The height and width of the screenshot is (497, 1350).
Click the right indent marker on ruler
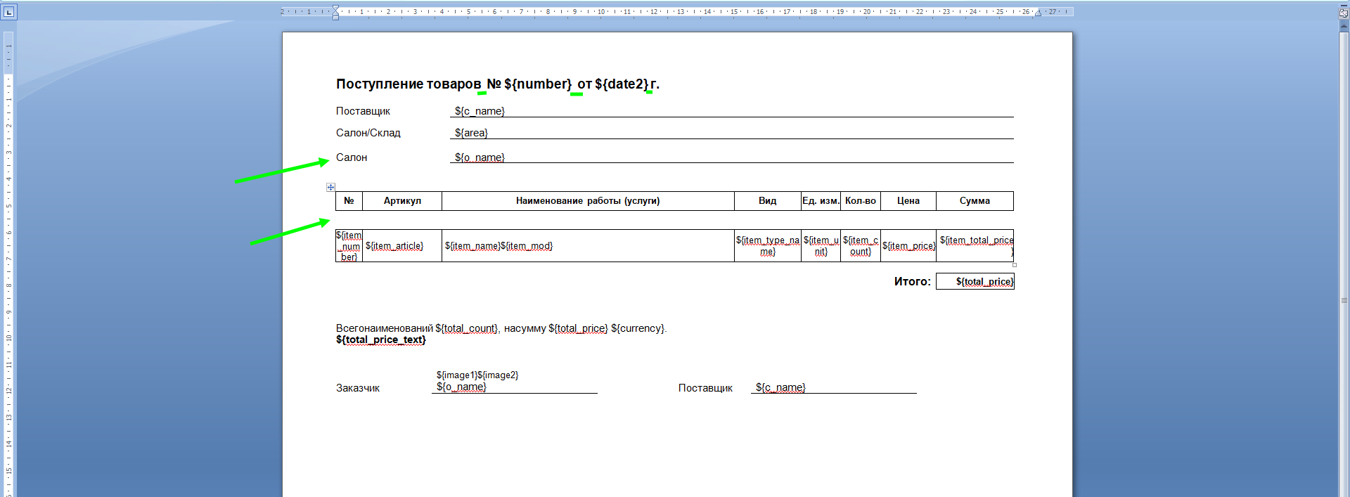click(1038, 13)
